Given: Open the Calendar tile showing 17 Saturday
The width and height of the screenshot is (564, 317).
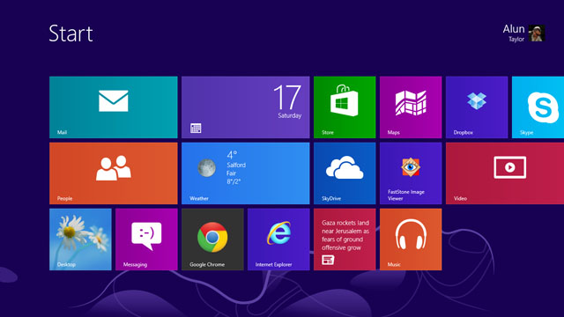Looking at the screenshot, I should [245, 107].
